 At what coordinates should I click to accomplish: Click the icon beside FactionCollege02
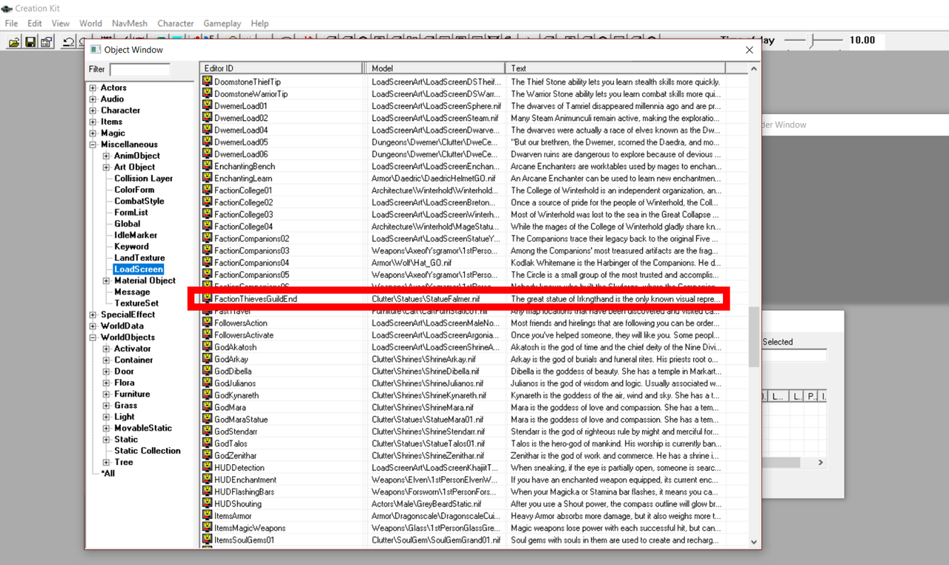pyautogui.click(x=208, y=202)
